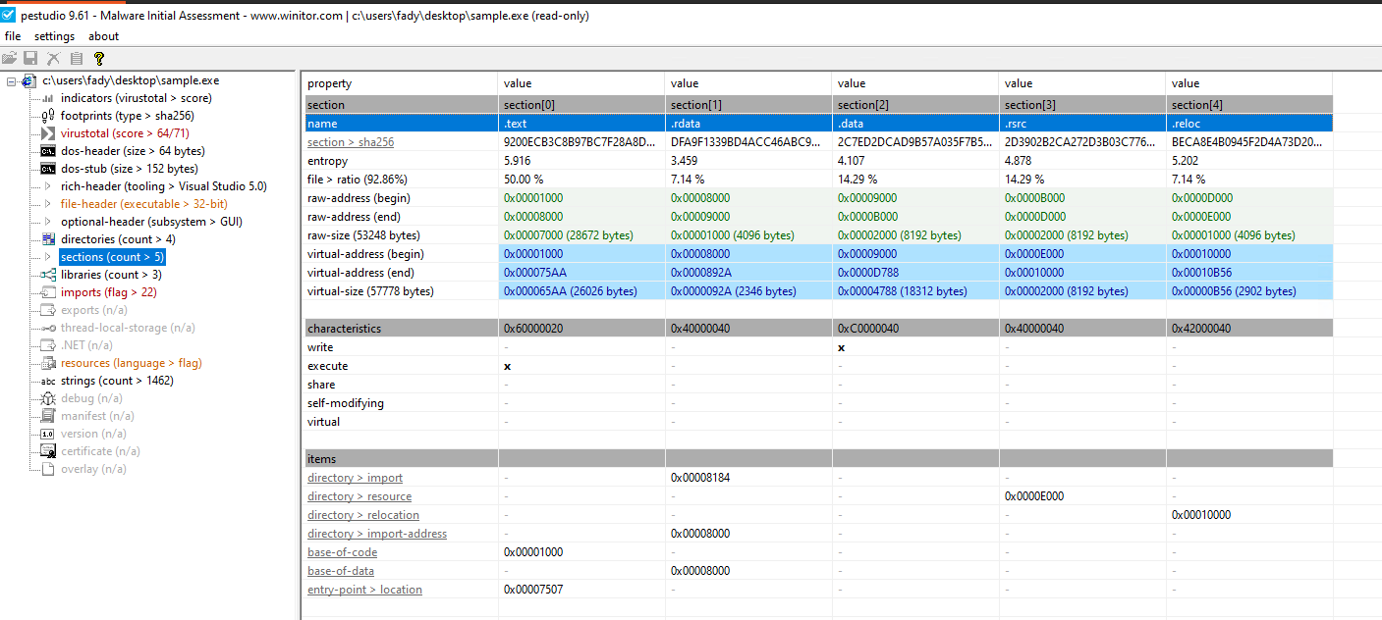Click the directory > relocation link

(x=363, y=515)
